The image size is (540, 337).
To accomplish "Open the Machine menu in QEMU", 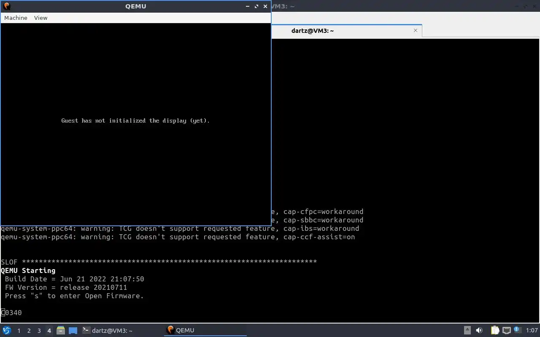I will (16, 18).
